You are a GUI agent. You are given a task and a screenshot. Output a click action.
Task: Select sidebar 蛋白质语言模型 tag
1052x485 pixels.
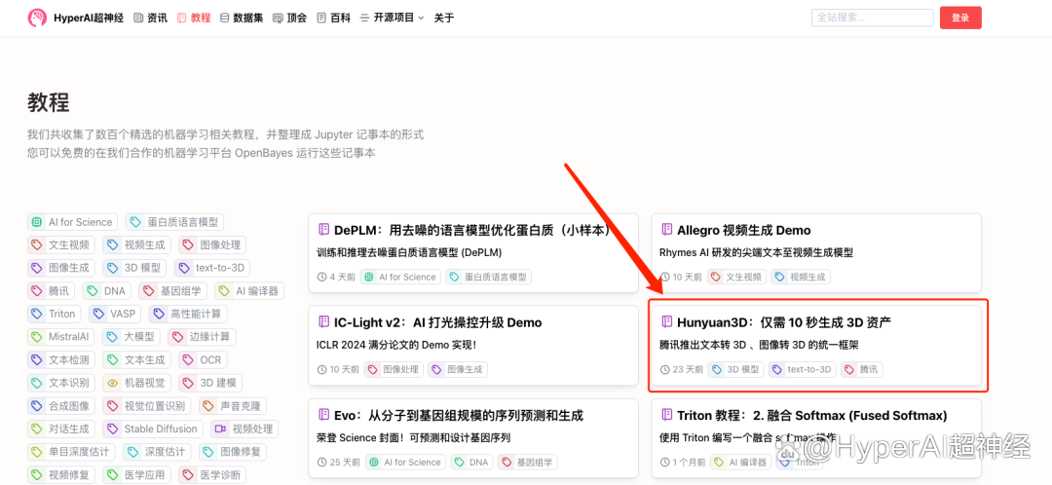pos(175,222)
